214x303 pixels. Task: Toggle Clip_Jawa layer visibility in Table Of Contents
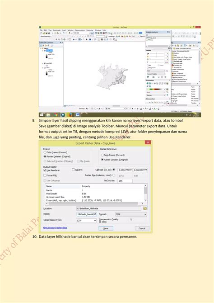point(45,51)
